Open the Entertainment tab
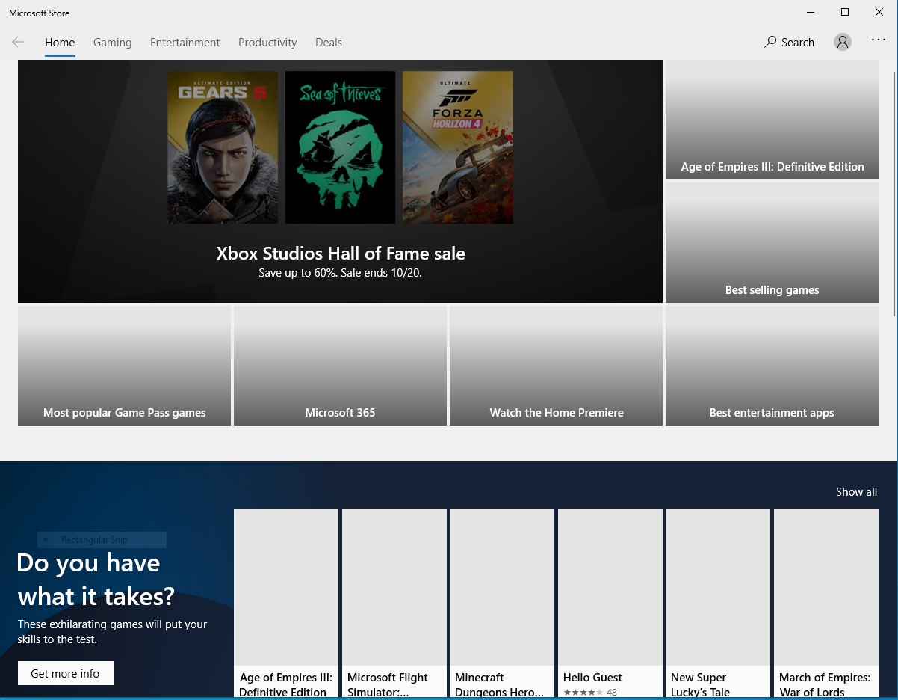The width and height of the screenshot is (898, 700). [x=185, y=43]
